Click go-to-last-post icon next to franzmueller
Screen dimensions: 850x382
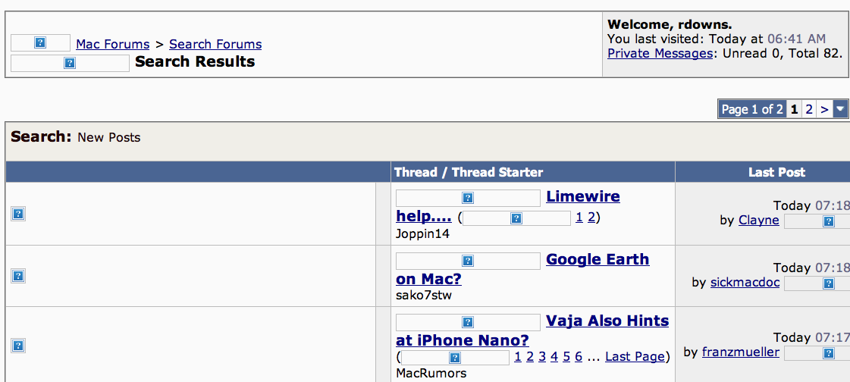817,352
